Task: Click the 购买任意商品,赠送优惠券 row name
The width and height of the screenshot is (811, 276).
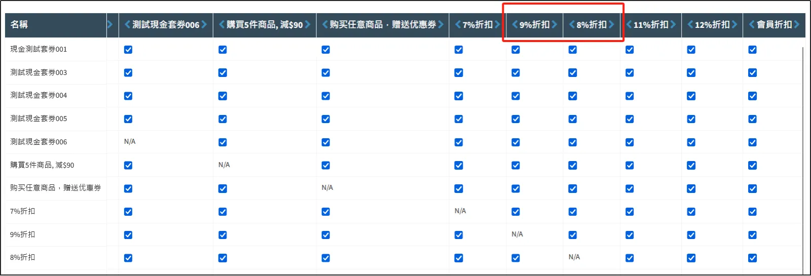Action: pos(55,188)
